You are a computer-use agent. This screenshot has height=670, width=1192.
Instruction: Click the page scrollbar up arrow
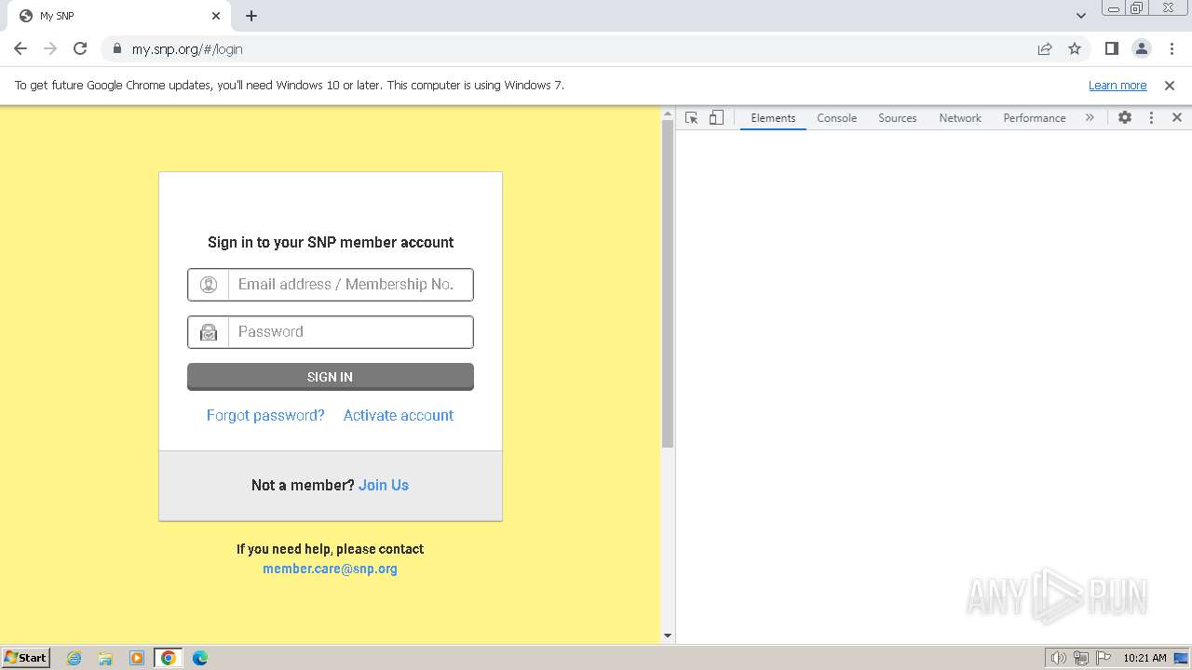click(x=668, y=114)
